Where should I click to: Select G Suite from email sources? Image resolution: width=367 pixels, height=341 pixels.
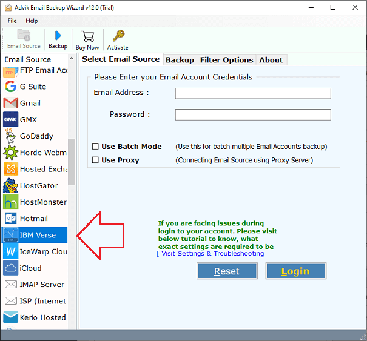33,87
